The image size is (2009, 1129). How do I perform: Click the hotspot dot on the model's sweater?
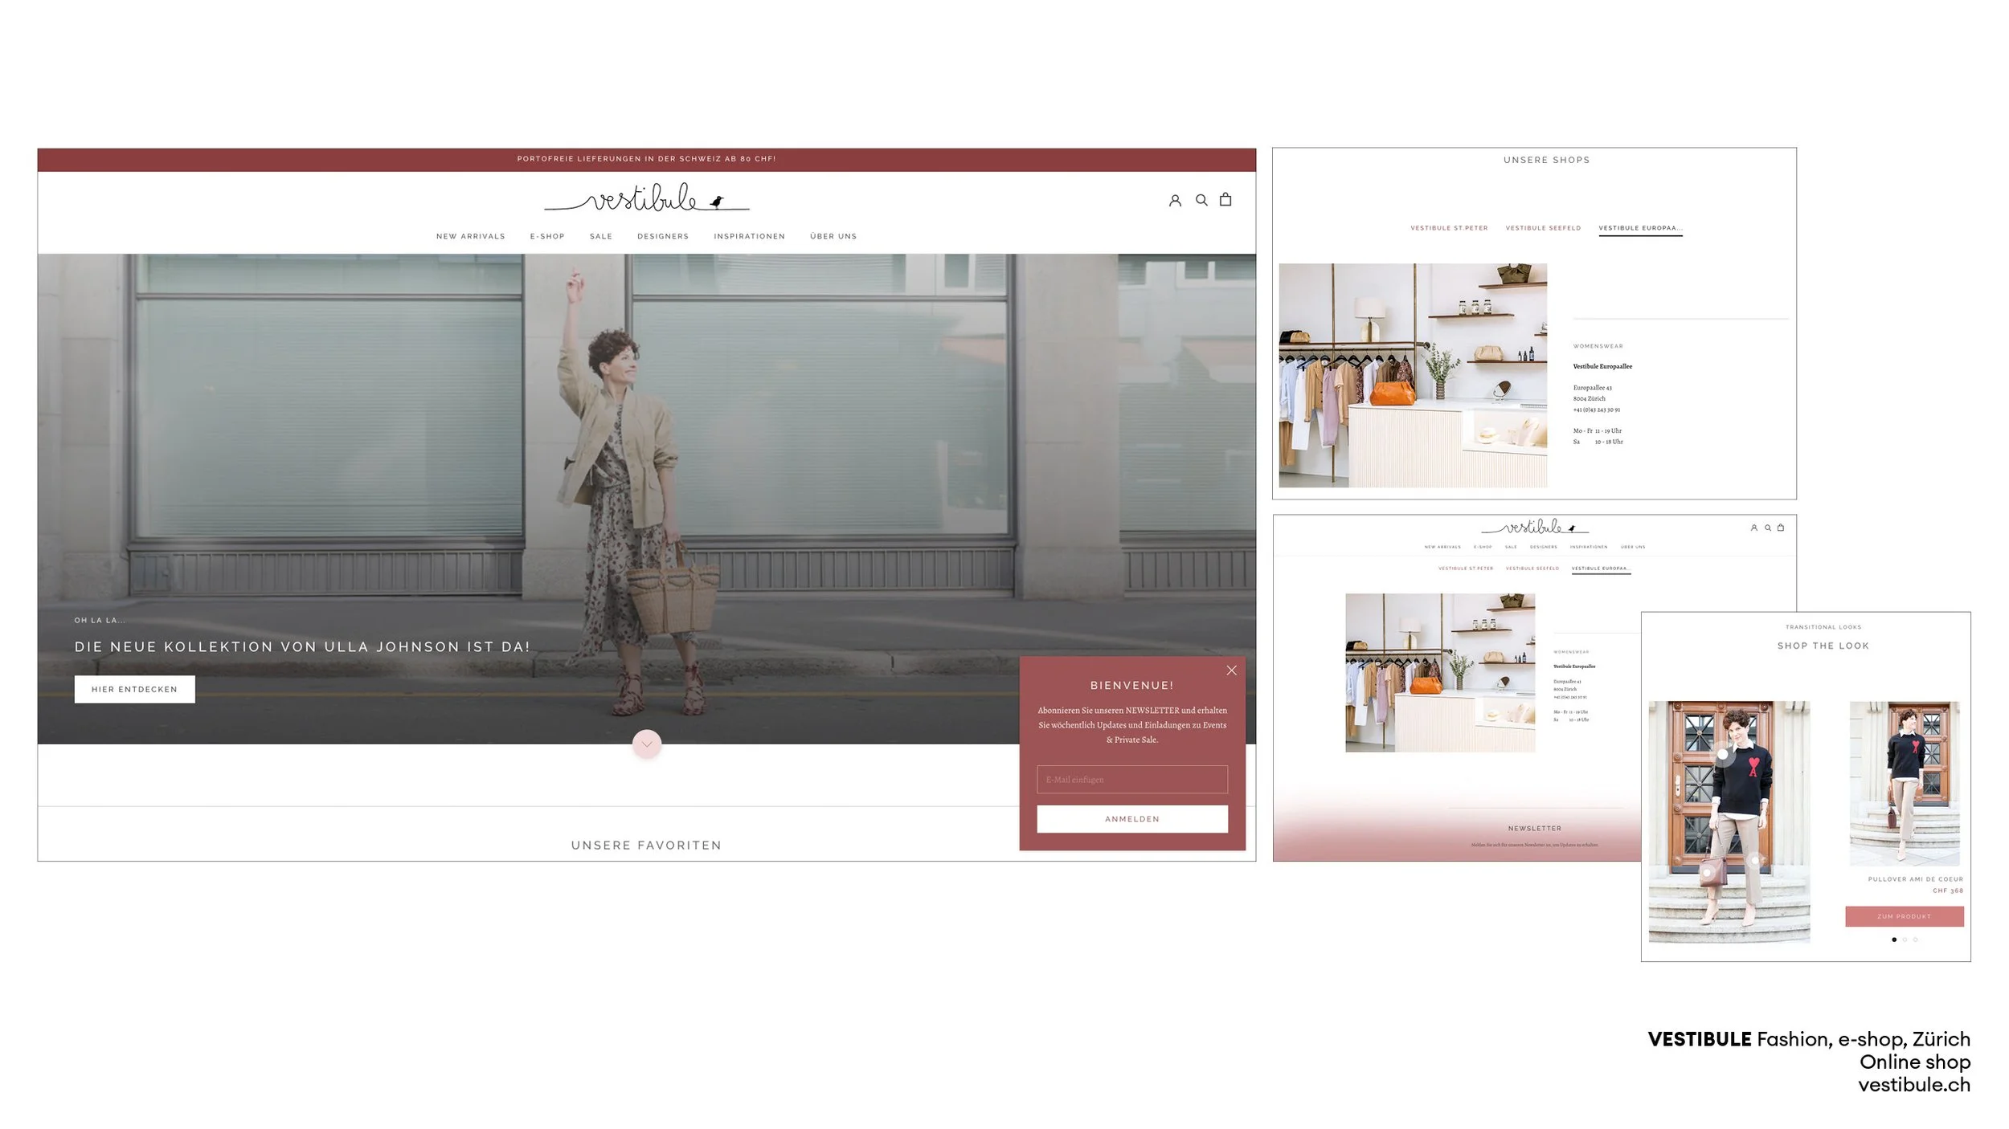click(1723, 754)
